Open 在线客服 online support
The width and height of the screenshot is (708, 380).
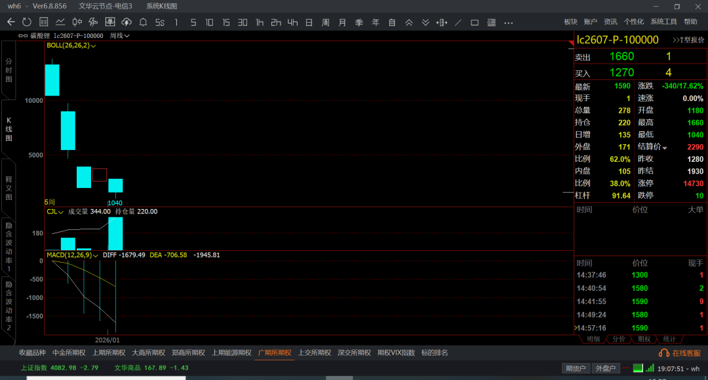[680, 353]
